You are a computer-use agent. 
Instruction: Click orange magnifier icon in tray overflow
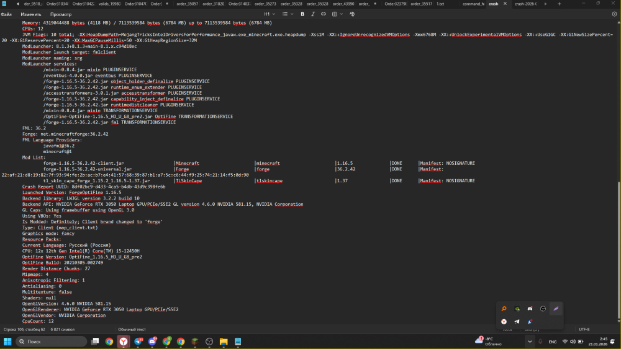(504, 309)
